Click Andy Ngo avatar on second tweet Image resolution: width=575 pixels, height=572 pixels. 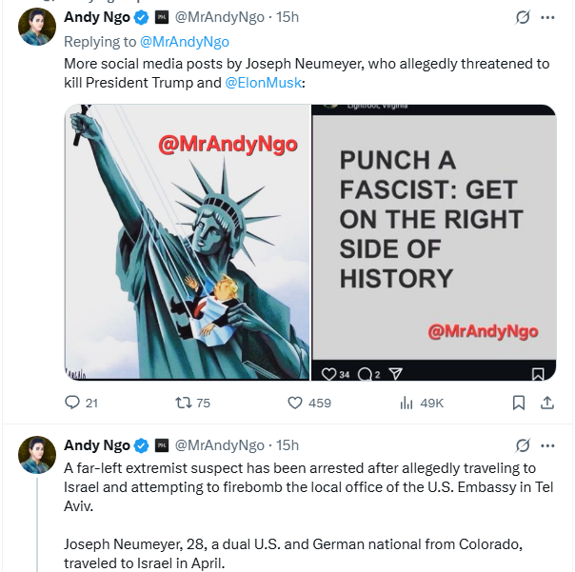coord(37,454)
